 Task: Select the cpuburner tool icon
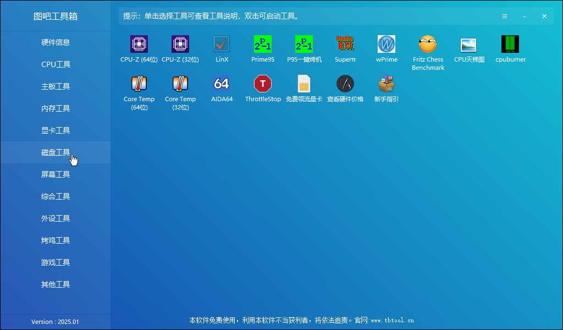click(x=510, y=44)
